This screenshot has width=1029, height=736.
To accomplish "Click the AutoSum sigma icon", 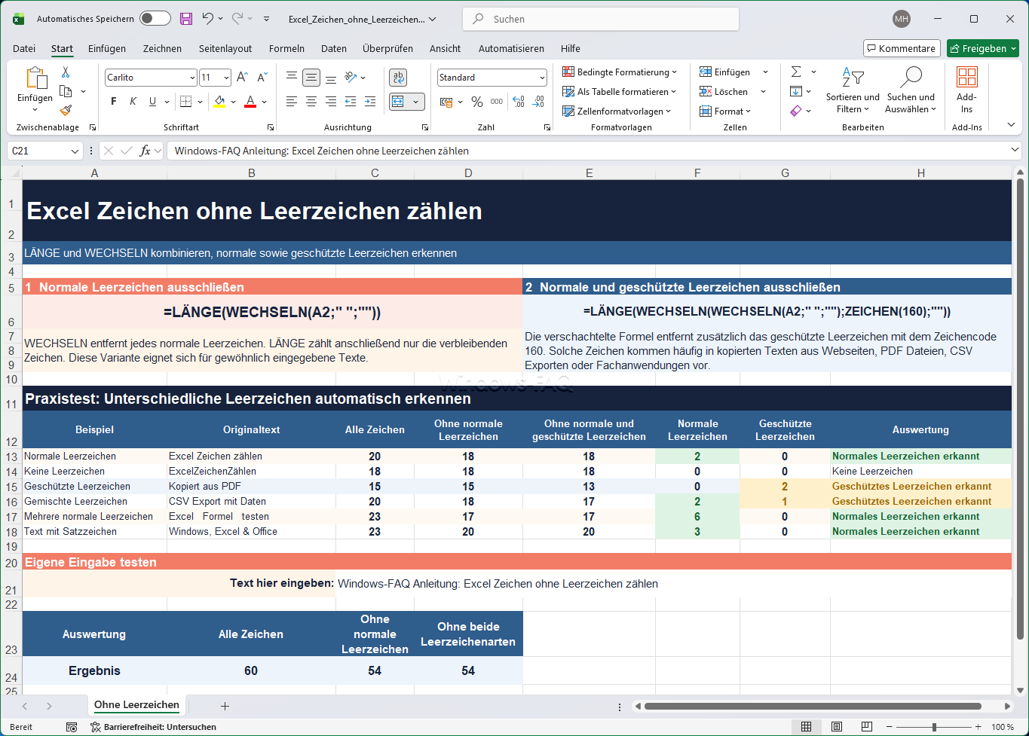I will (x=796, y=72).
